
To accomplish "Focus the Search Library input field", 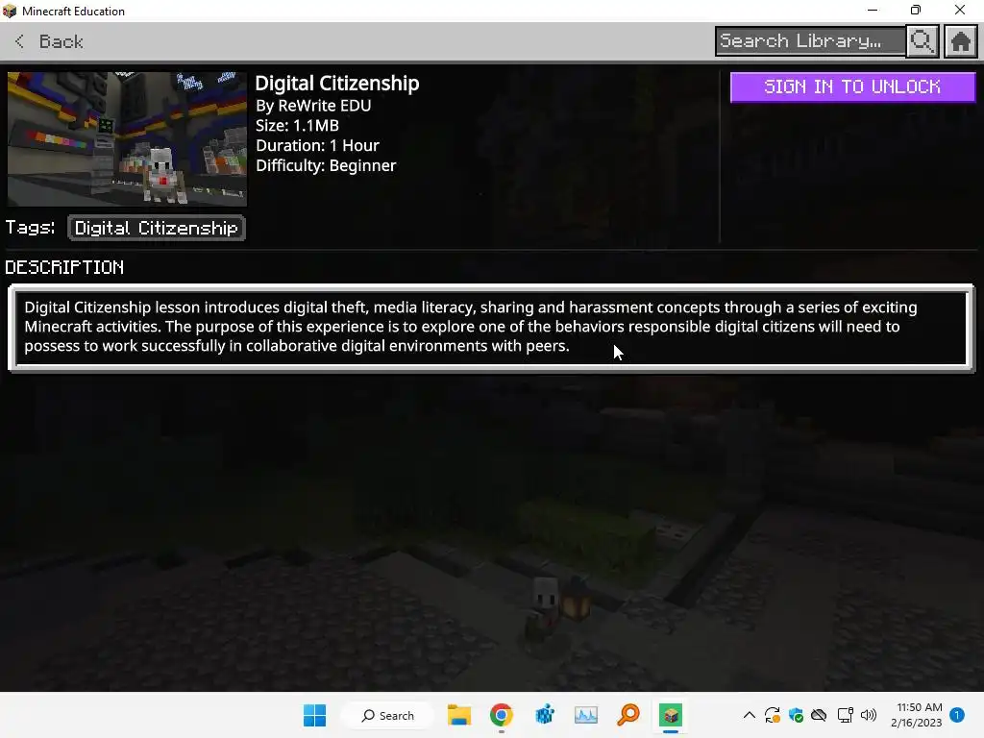I will pos(810,41).
